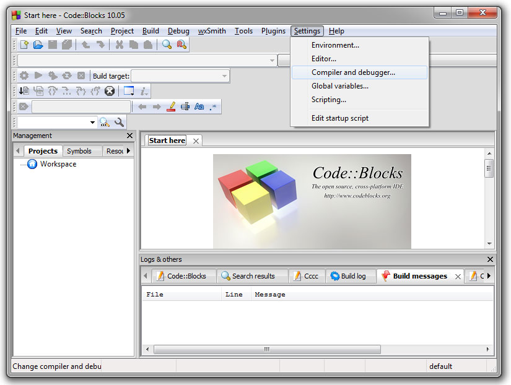511x385 pixels.
Task: Close the Start here tab
Action: coord(196,141)
